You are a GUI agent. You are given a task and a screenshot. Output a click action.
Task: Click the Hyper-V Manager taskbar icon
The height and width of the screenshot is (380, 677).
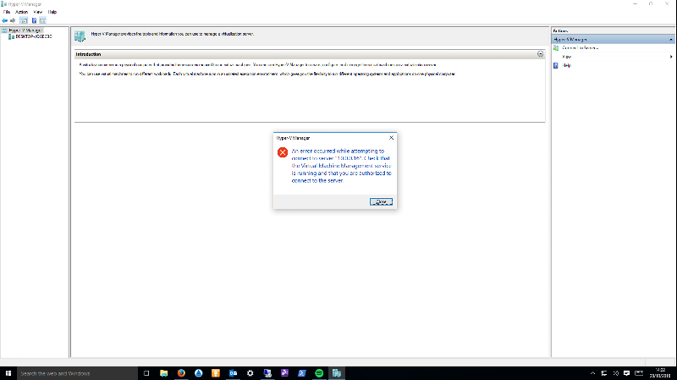tap(337, 373)
